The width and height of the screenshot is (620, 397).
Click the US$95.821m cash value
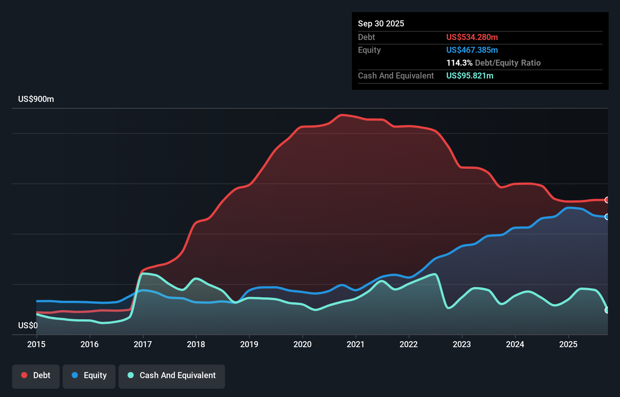pyautogui.click(x=470, y=76)
